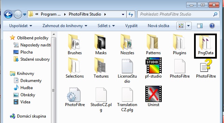Click the search magnifier icon
This screenshot has width=224, height=123.
215,14
